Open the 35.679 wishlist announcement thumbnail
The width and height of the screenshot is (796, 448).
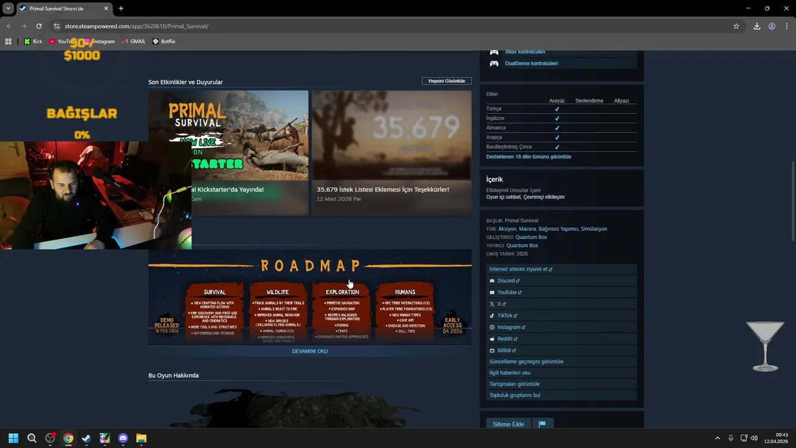coord(391,135)
